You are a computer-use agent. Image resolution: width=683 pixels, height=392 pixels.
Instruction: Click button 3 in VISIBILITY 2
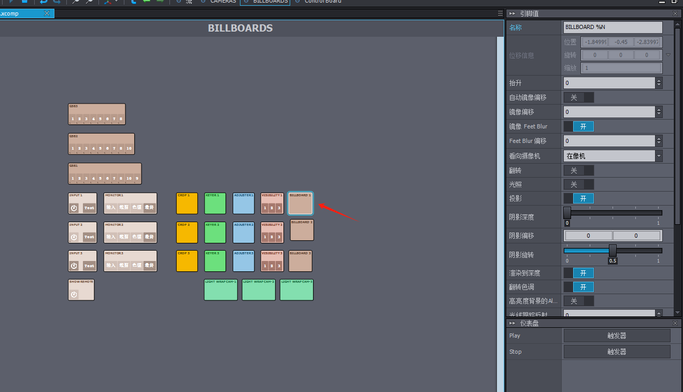[x=279, y=237]
